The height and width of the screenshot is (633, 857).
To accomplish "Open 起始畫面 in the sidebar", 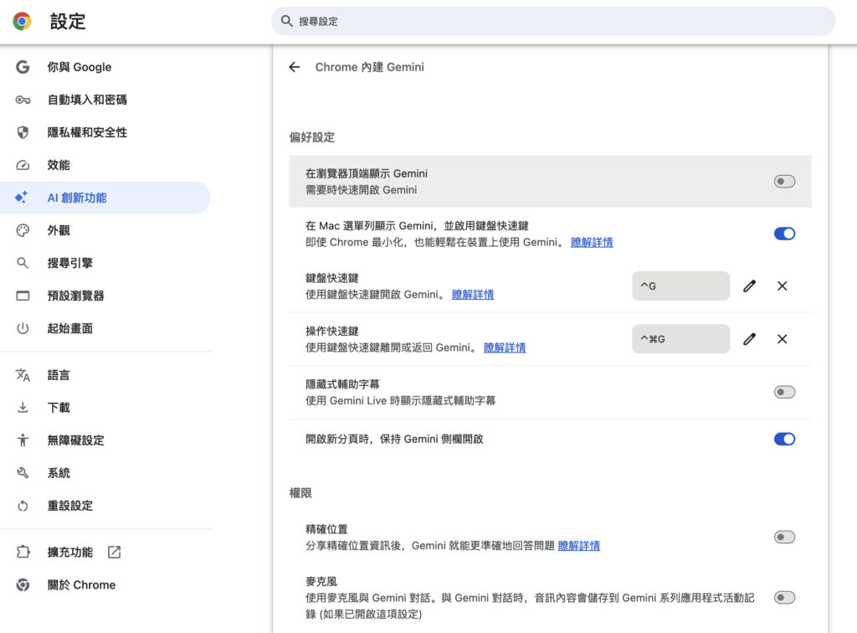I will (x=105, y=328).
